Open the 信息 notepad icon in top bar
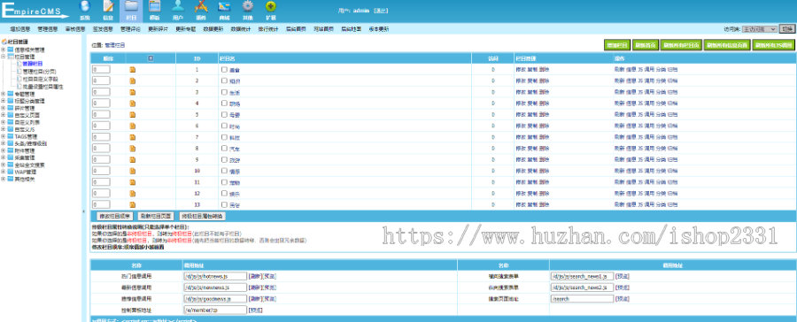Image resolution: width=797 pixels, height=322 pixels. (108, 6)
